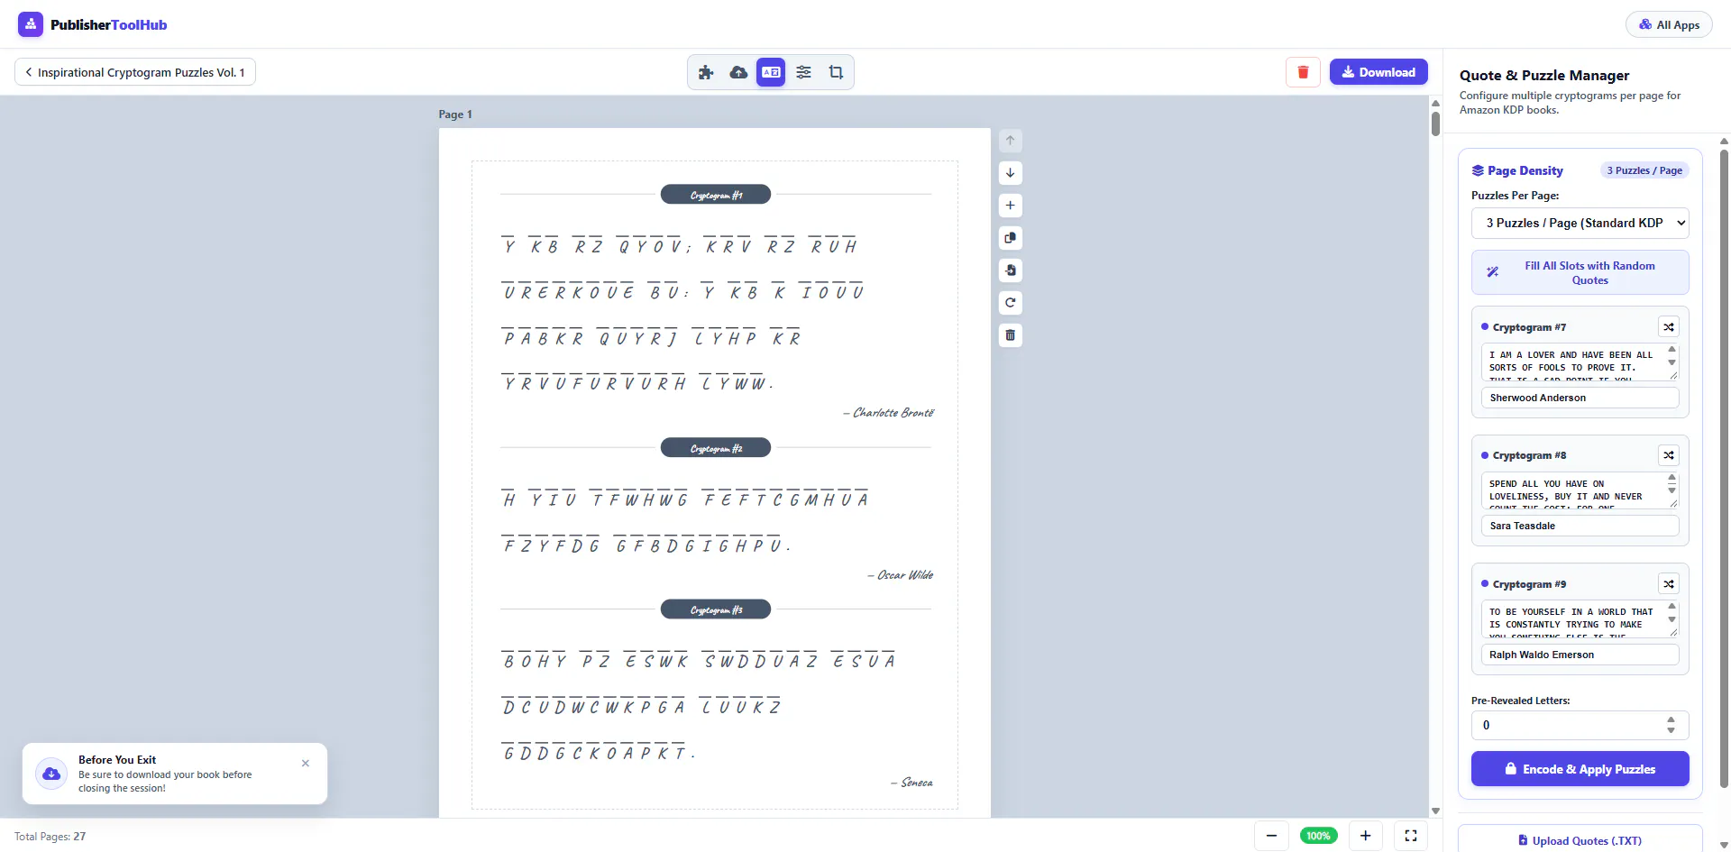This screenshot has width=1731, height=852.
Task: Click the Total Pages: 27 status text
Action: coord(50,837)
